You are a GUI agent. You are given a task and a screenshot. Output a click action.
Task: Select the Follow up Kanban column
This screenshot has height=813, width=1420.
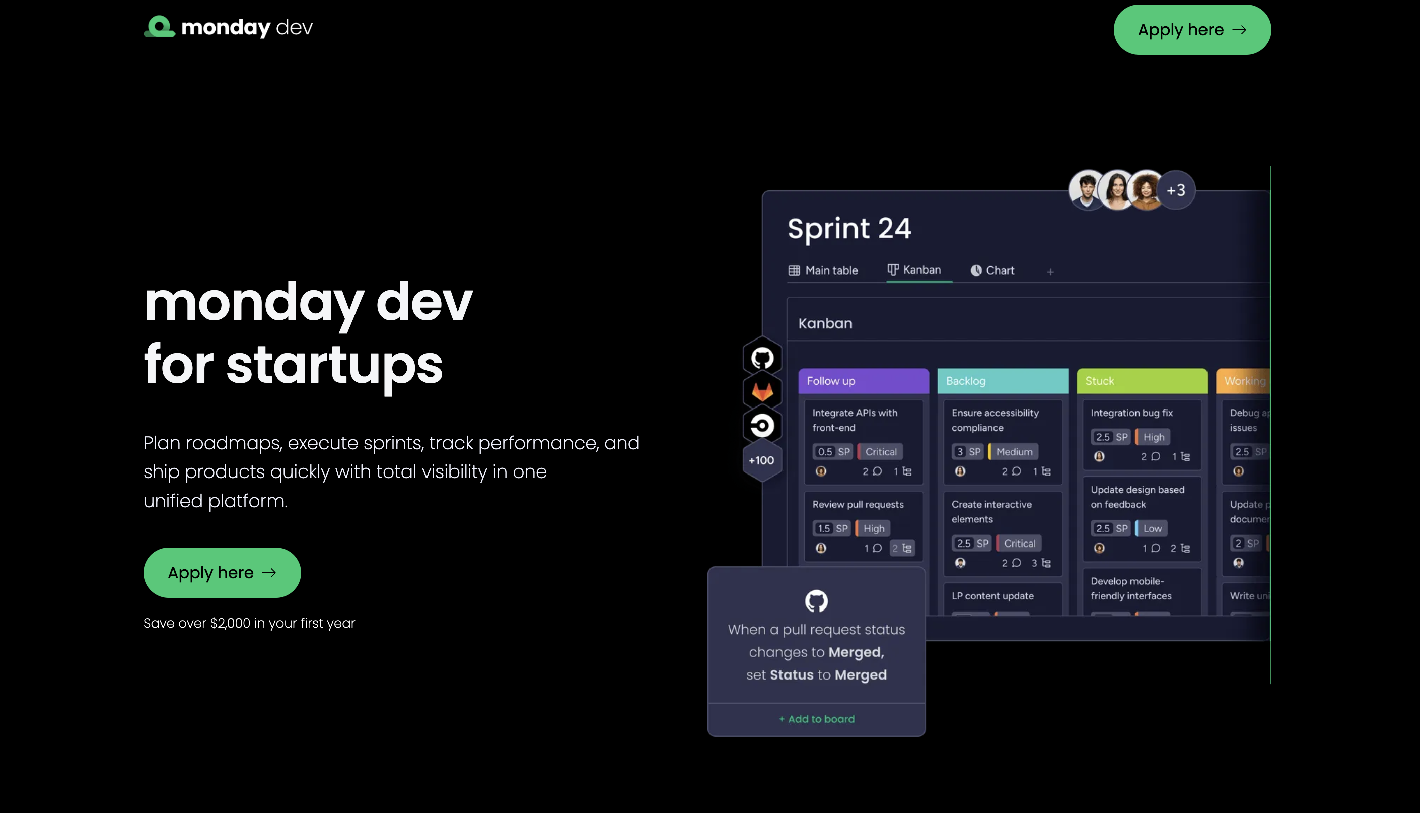tap(863, 381)
